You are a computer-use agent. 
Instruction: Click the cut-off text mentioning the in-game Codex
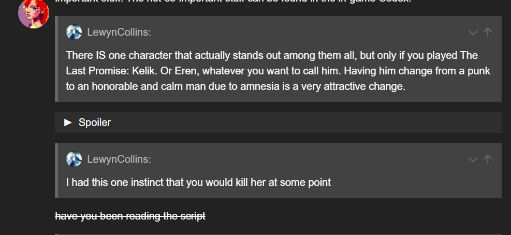pyautogui.click(x=259, y=2)
